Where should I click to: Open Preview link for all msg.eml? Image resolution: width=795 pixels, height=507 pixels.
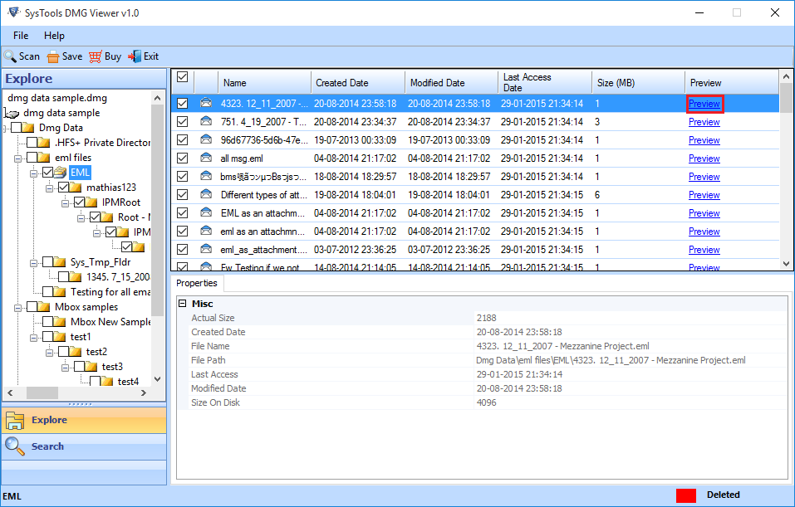click(x=704, y=158)
